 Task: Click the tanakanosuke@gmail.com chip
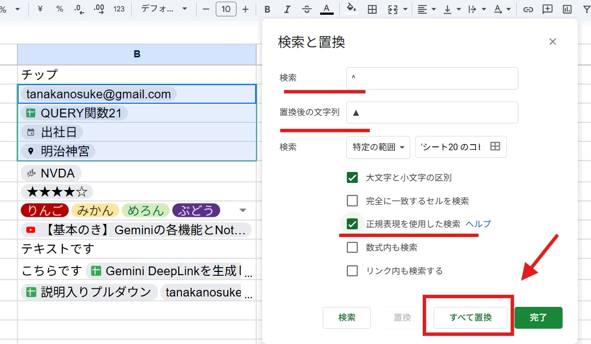(x=98, y=94)
